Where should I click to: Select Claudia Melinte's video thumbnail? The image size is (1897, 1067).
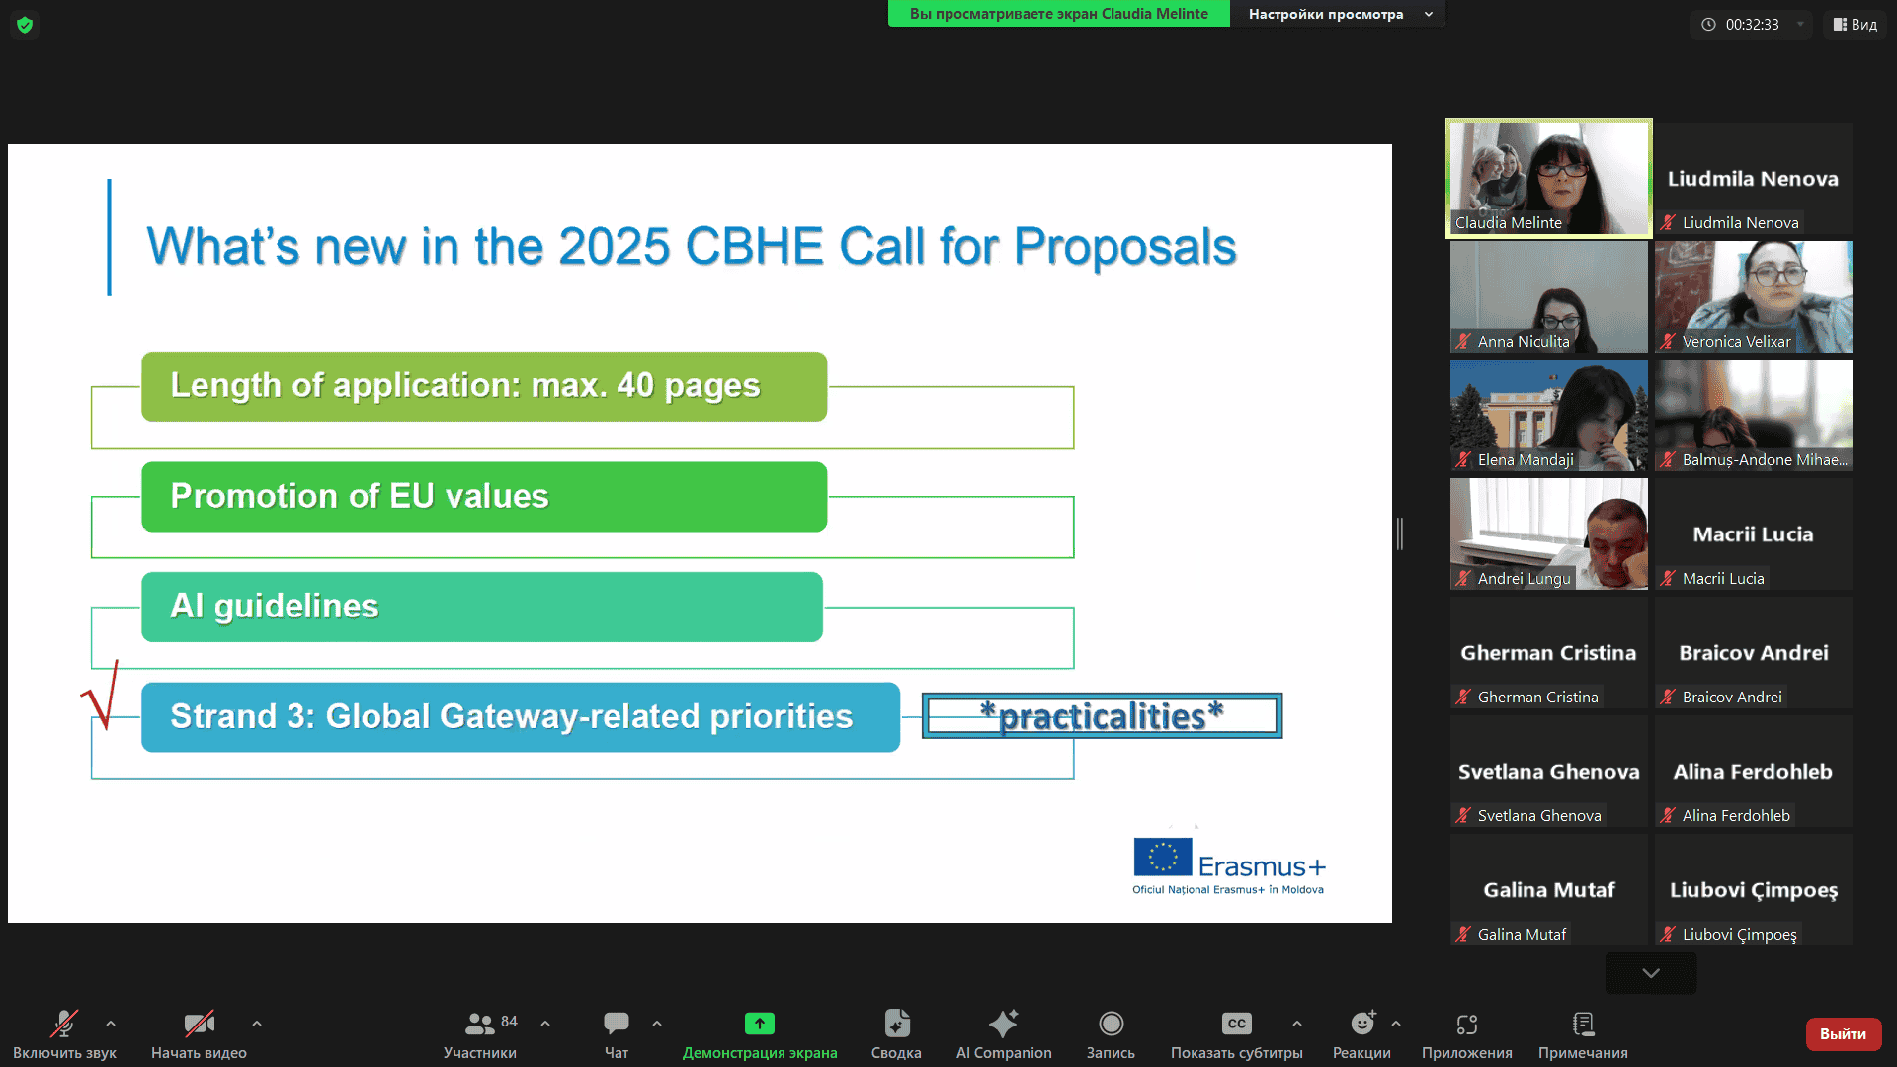[x=1548, y=178]
